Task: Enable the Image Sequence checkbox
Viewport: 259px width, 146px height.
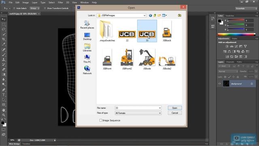Action: tap(101, 120)
